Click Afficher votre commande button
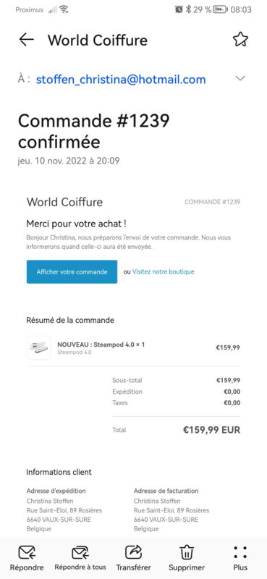The image size is (267, 579). (x=72, y=272)
